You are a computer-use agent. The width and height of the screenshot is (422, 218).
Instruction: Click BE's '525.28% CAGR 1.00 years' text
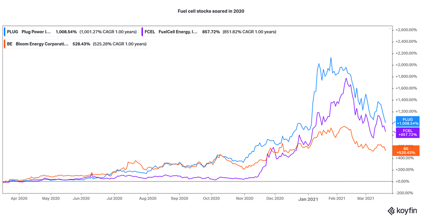(x=120, y=44)
